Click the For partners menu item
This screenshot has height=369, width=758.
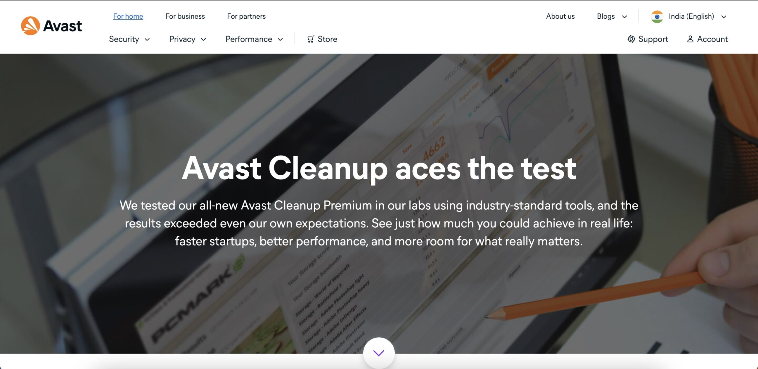coord(247,16)
